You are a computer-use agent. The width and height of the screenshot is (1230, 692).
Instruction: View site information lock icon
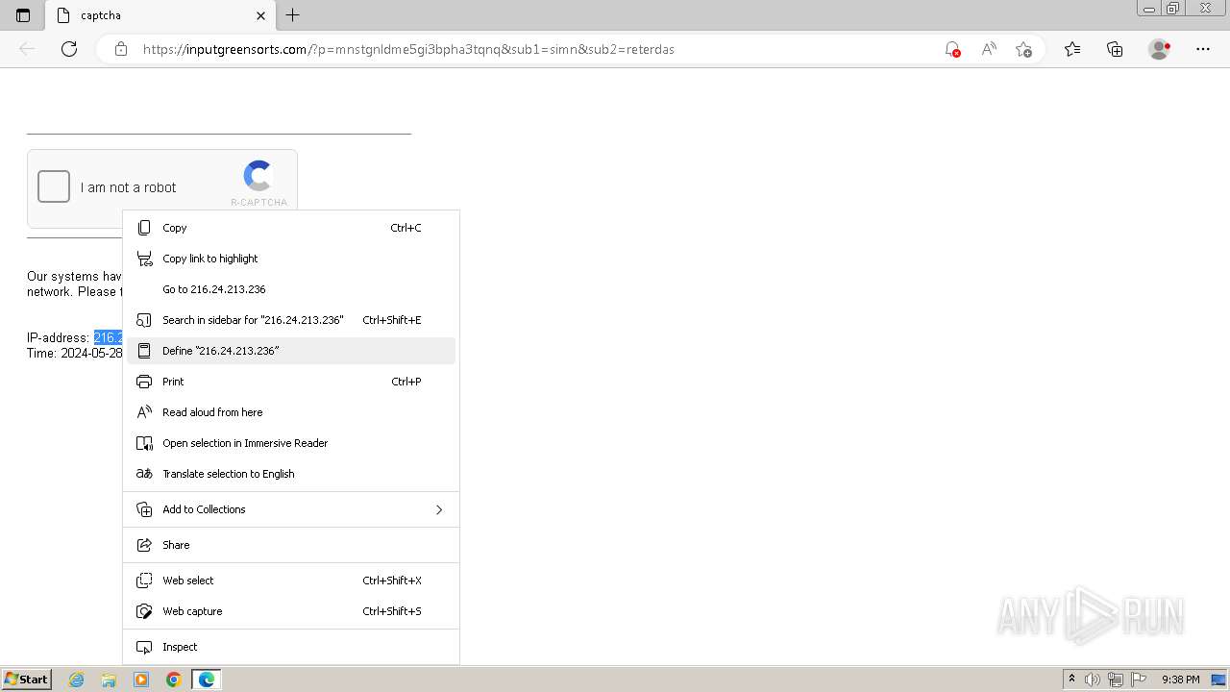coord(121,49)
